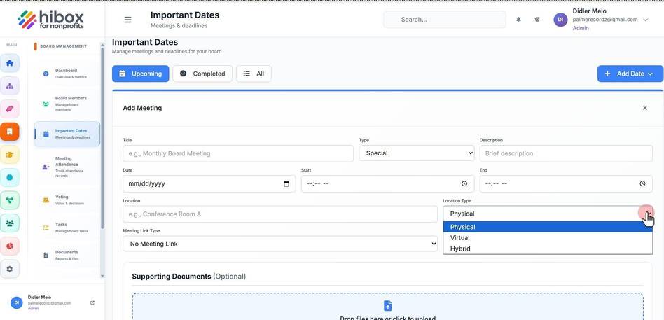Open Board Members menu item
664x320 pixels.
click(x=67, y=104)
